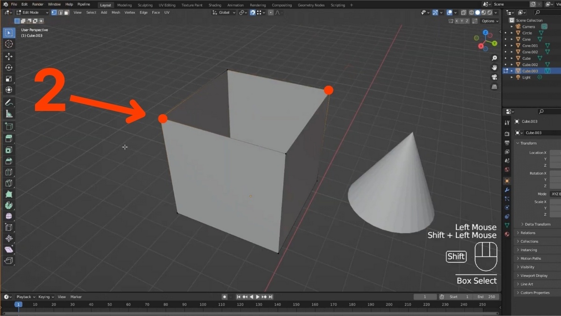561x316 pixels.
Task: Select the Scale tool
Action: [x=9, y=79]
